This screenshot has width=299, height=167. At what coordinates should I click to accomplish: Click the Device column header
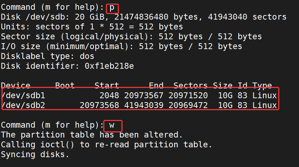16,86
